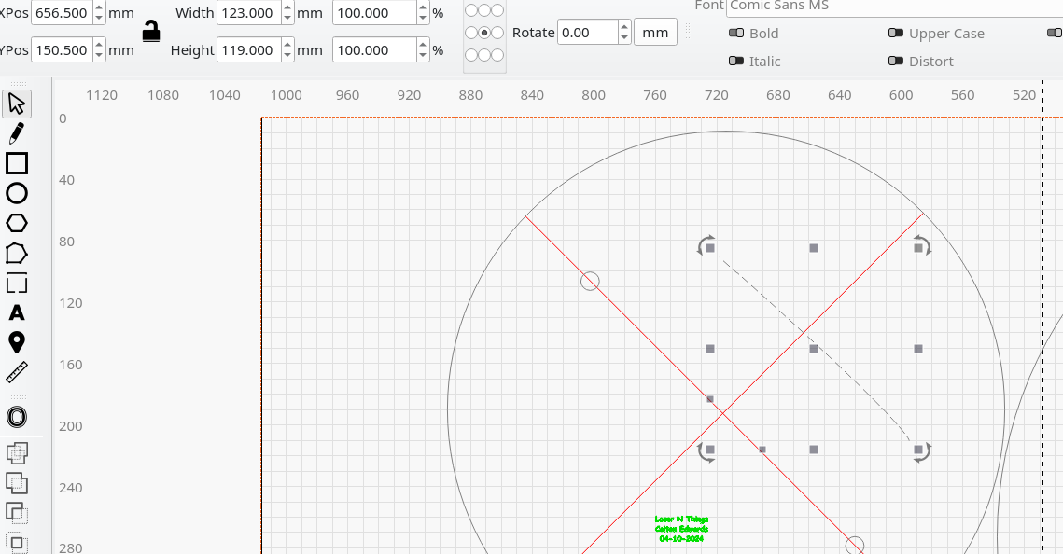Toggle the aspect ratio lock

[x=150, y=31]
